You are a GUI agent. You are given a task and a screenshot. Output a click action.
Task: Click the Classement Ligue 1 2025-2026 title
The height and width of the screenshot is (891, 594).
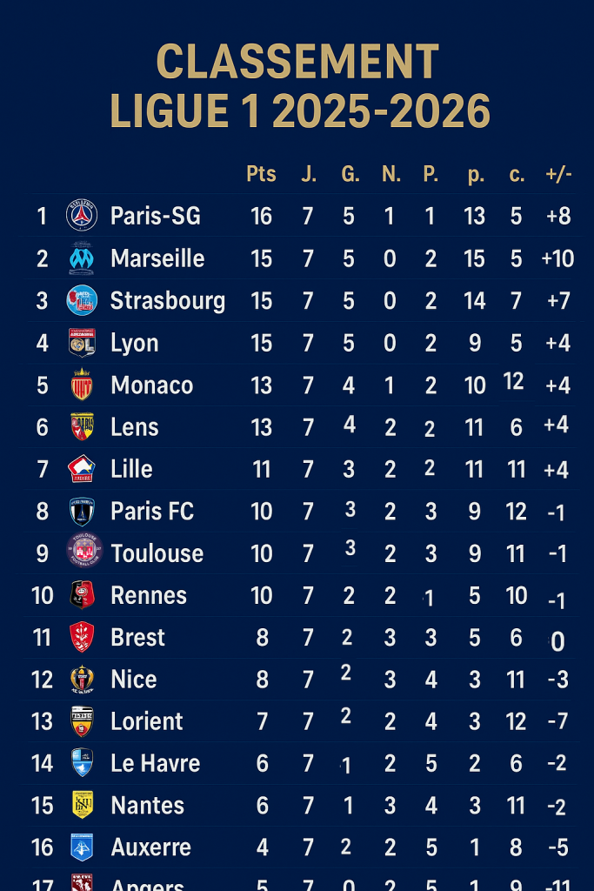point(297,87)
